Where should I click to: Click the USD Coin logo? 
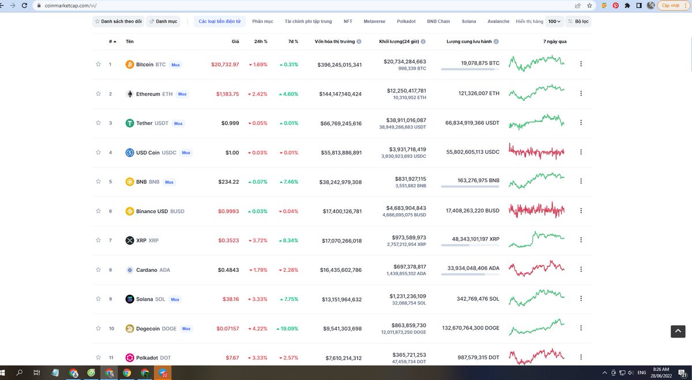pos(130,153)
